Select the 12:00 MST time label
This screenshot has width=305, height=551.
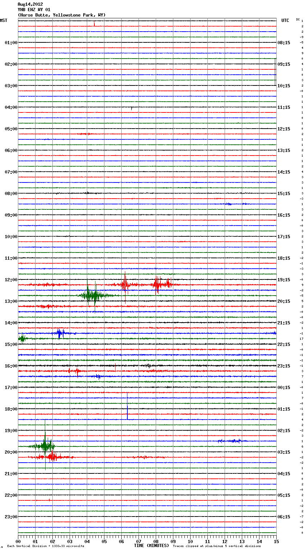pyautogui.click(x=11, y=279)
